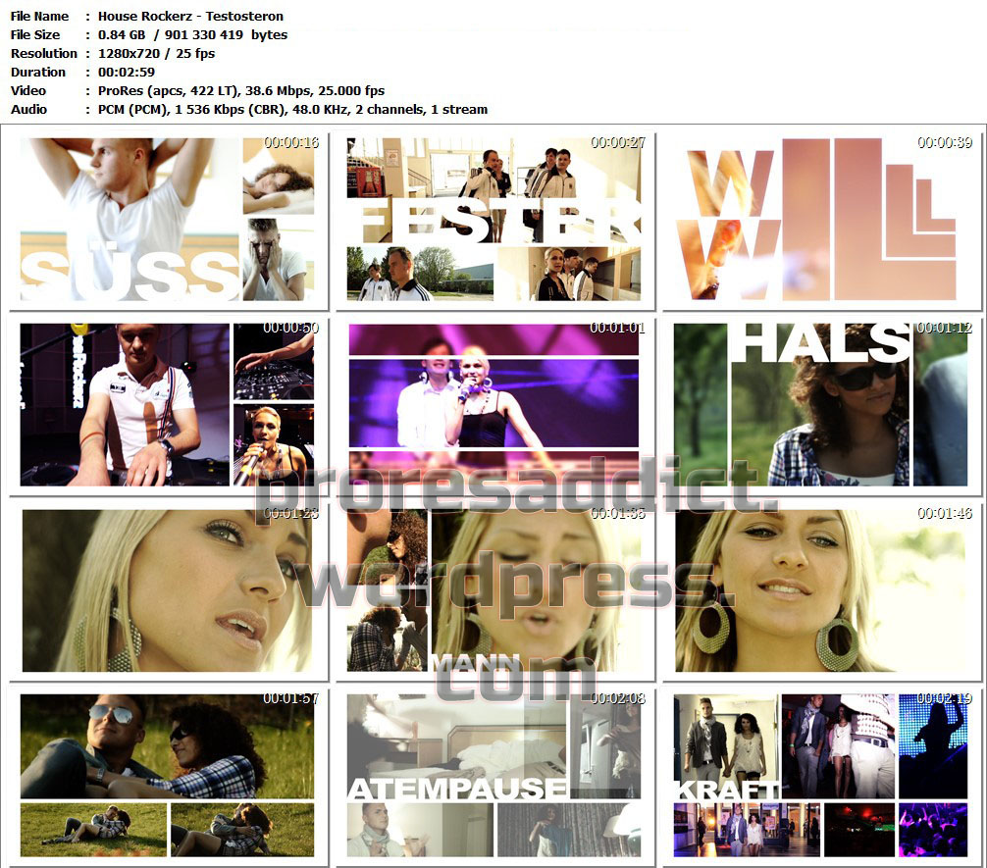987x868 pixels.
Task: Click the resolution value 1280x720 / 25 fps
Action: tap(157, 53)
